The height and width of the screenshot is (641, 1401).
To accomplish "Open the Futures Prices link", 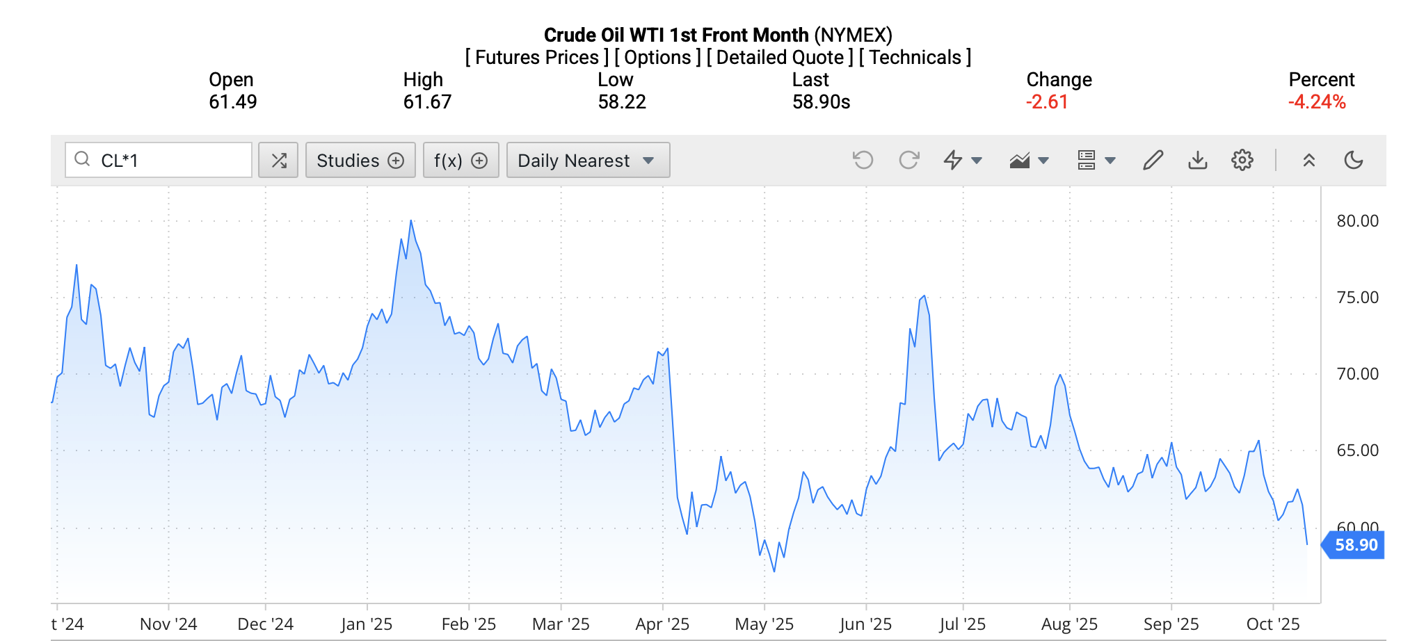I will click(x=536, y=58).
